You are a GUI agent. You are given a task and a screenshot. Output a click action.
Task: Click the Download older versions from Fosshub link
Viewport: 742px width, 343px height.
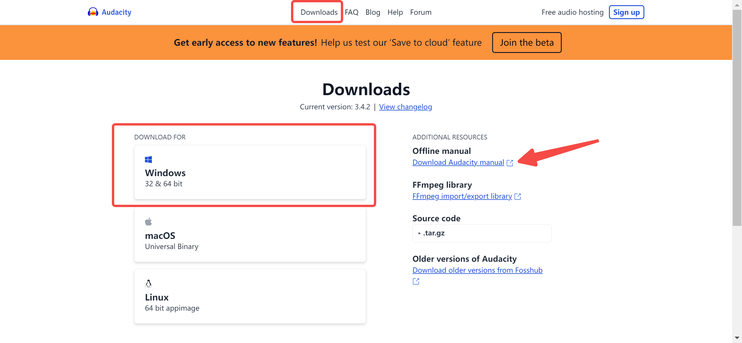477,270
